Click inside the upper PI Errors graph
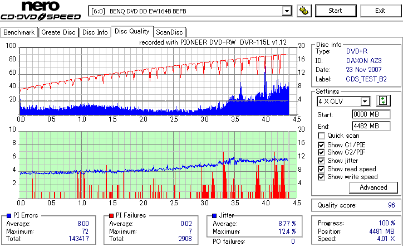403x246 pixels. [x=158, y=81]
